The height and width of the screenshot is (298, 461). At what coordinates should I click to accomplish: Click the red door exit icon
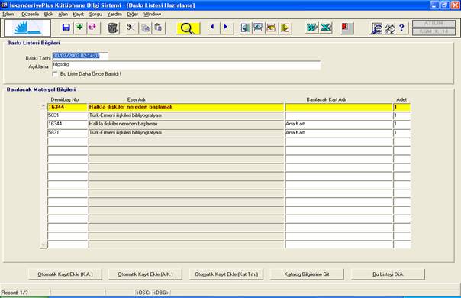tap(347, 28)
